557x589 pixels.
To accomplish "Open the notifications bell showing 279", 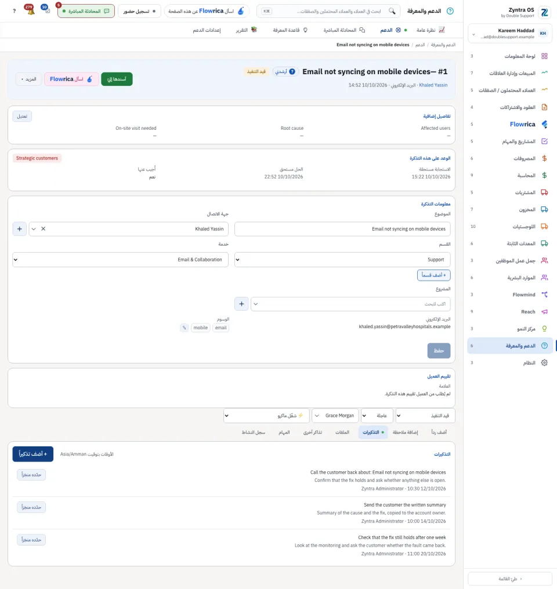I will tap(30, 10).
